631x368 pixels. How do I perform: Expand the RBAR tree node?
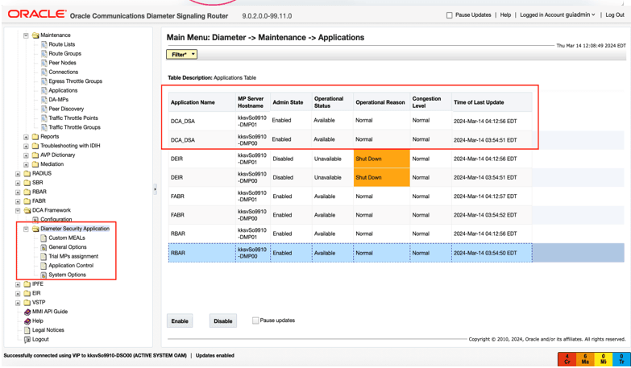click(18, 192)
